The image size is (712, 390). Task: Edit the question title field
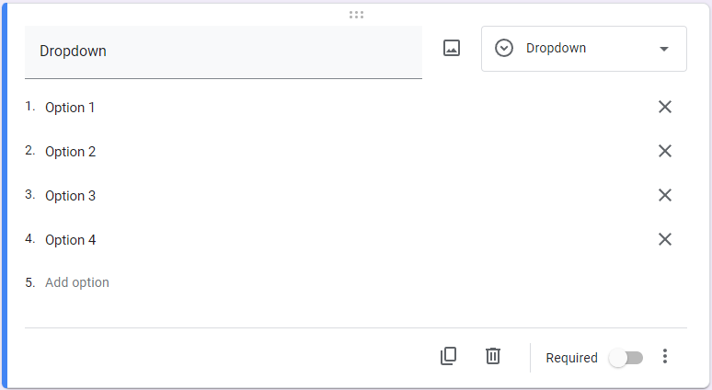pyautogui.click(x=223, y=52)
